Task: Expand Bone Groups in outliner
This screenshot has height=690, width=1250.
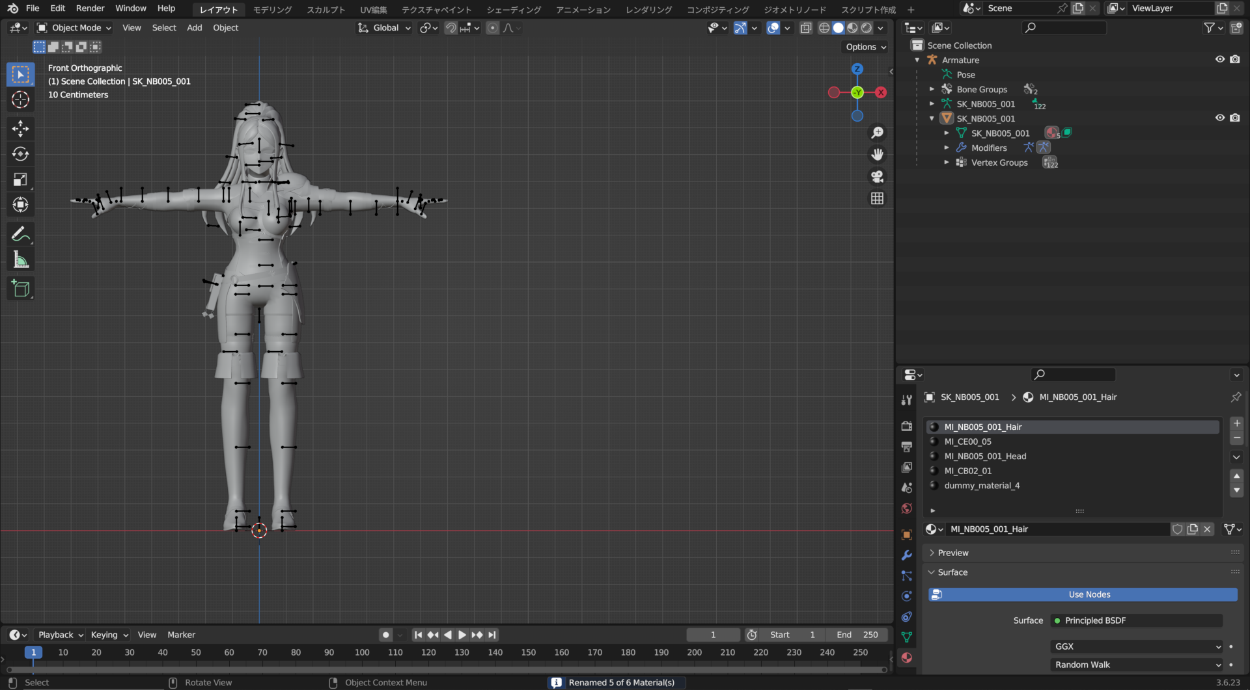Action: click(x=932, y=90)
